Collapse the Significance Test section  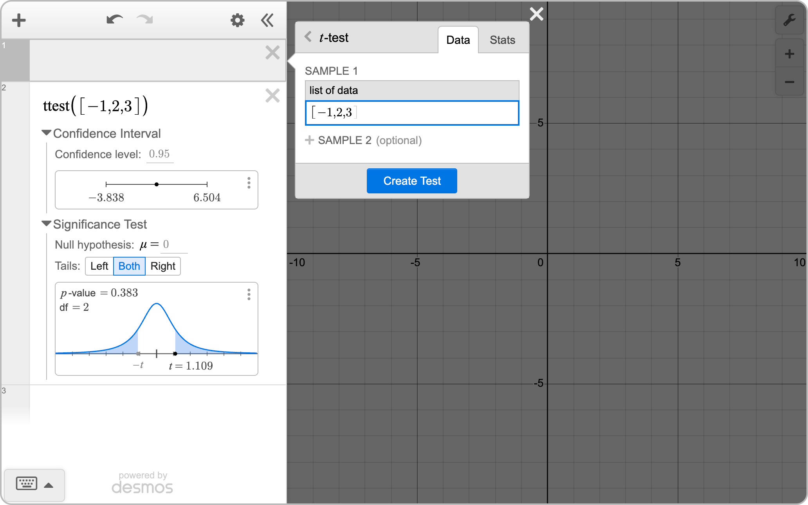(x=47, y=224)
